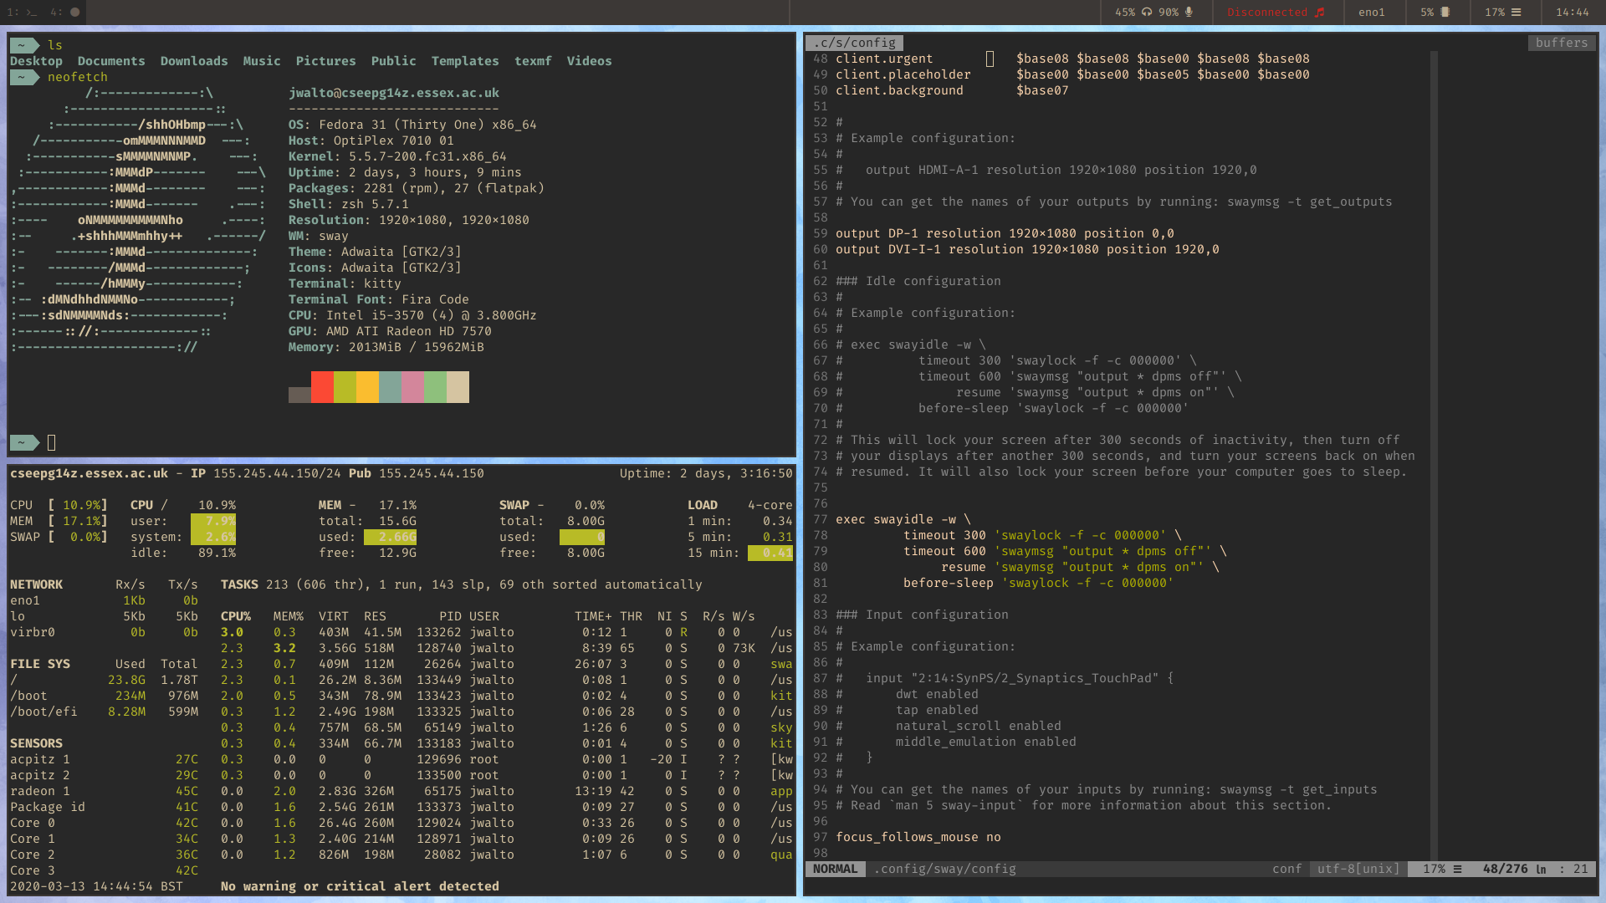The image size is (1606, 903).
Task: Click the red music note icon
Action: click(1320, 13)
